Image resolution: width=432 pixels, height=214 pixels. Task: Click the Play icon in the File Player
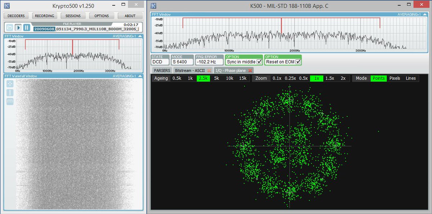(x=18, y=28)
